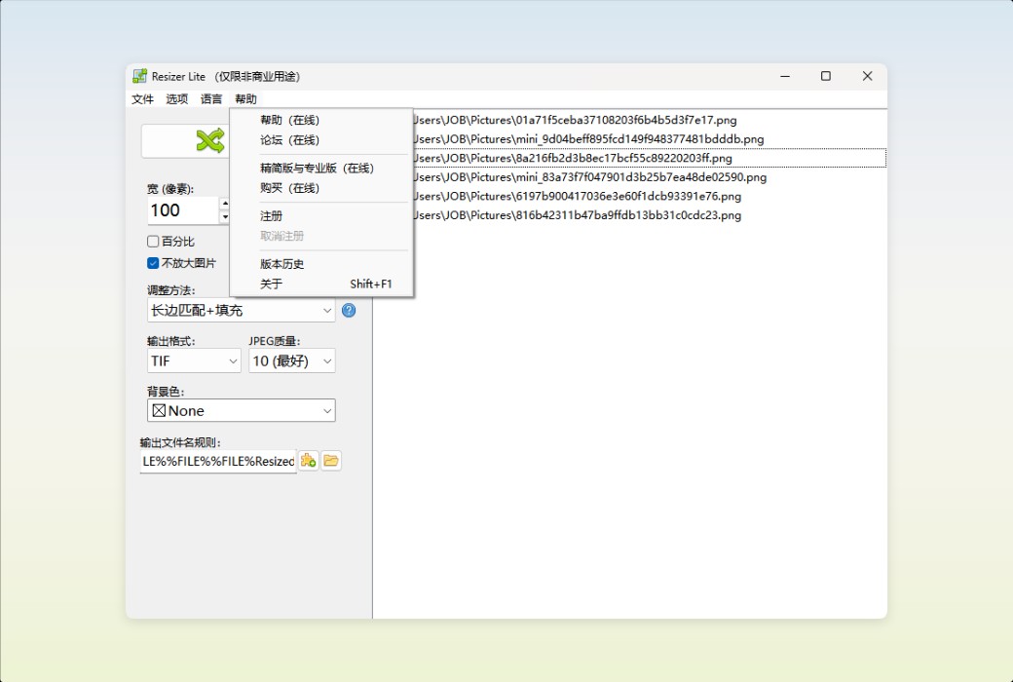The height and width of the screenshot is (682, 1013).
Task: Open the 文件 menu
Action: [142, 98]
